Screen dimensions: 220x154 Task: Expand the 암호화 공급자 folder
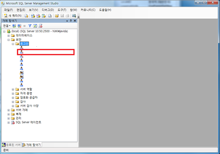click(13, 98)
